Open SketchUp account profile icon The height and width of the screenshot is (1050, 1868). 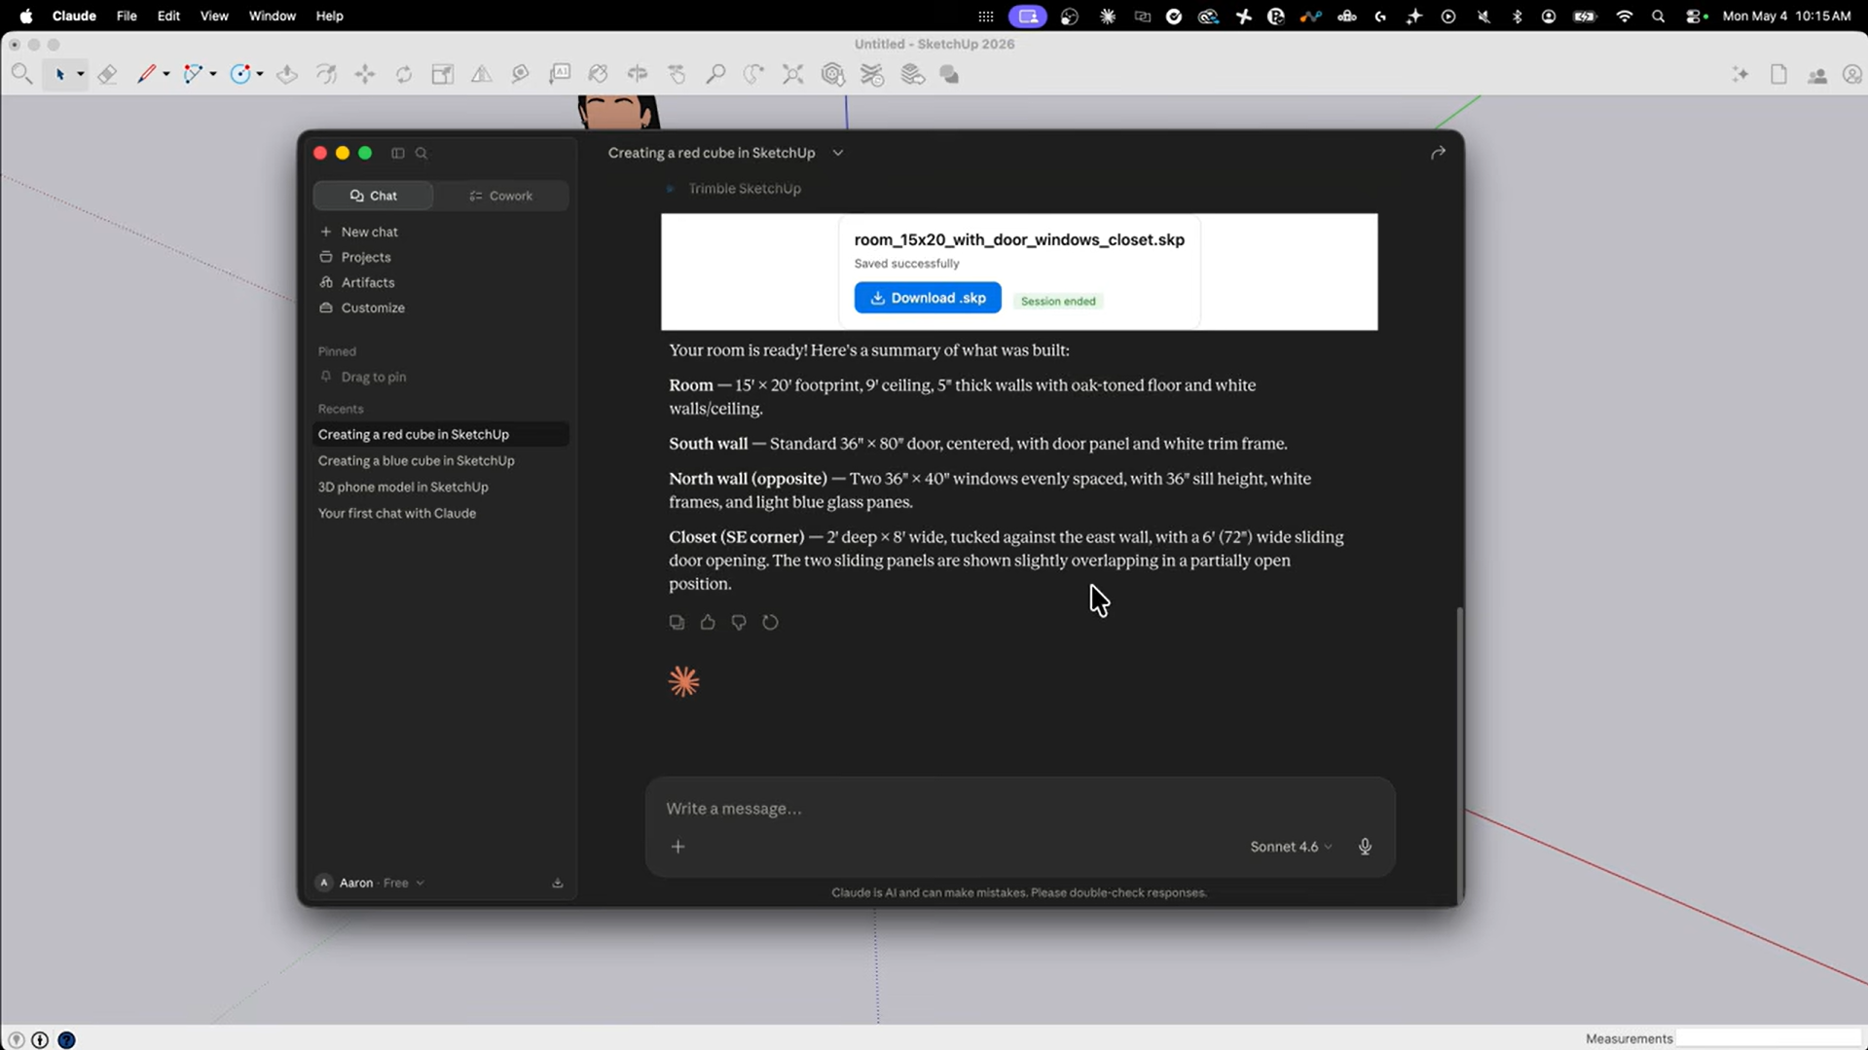pos(1852,74)
